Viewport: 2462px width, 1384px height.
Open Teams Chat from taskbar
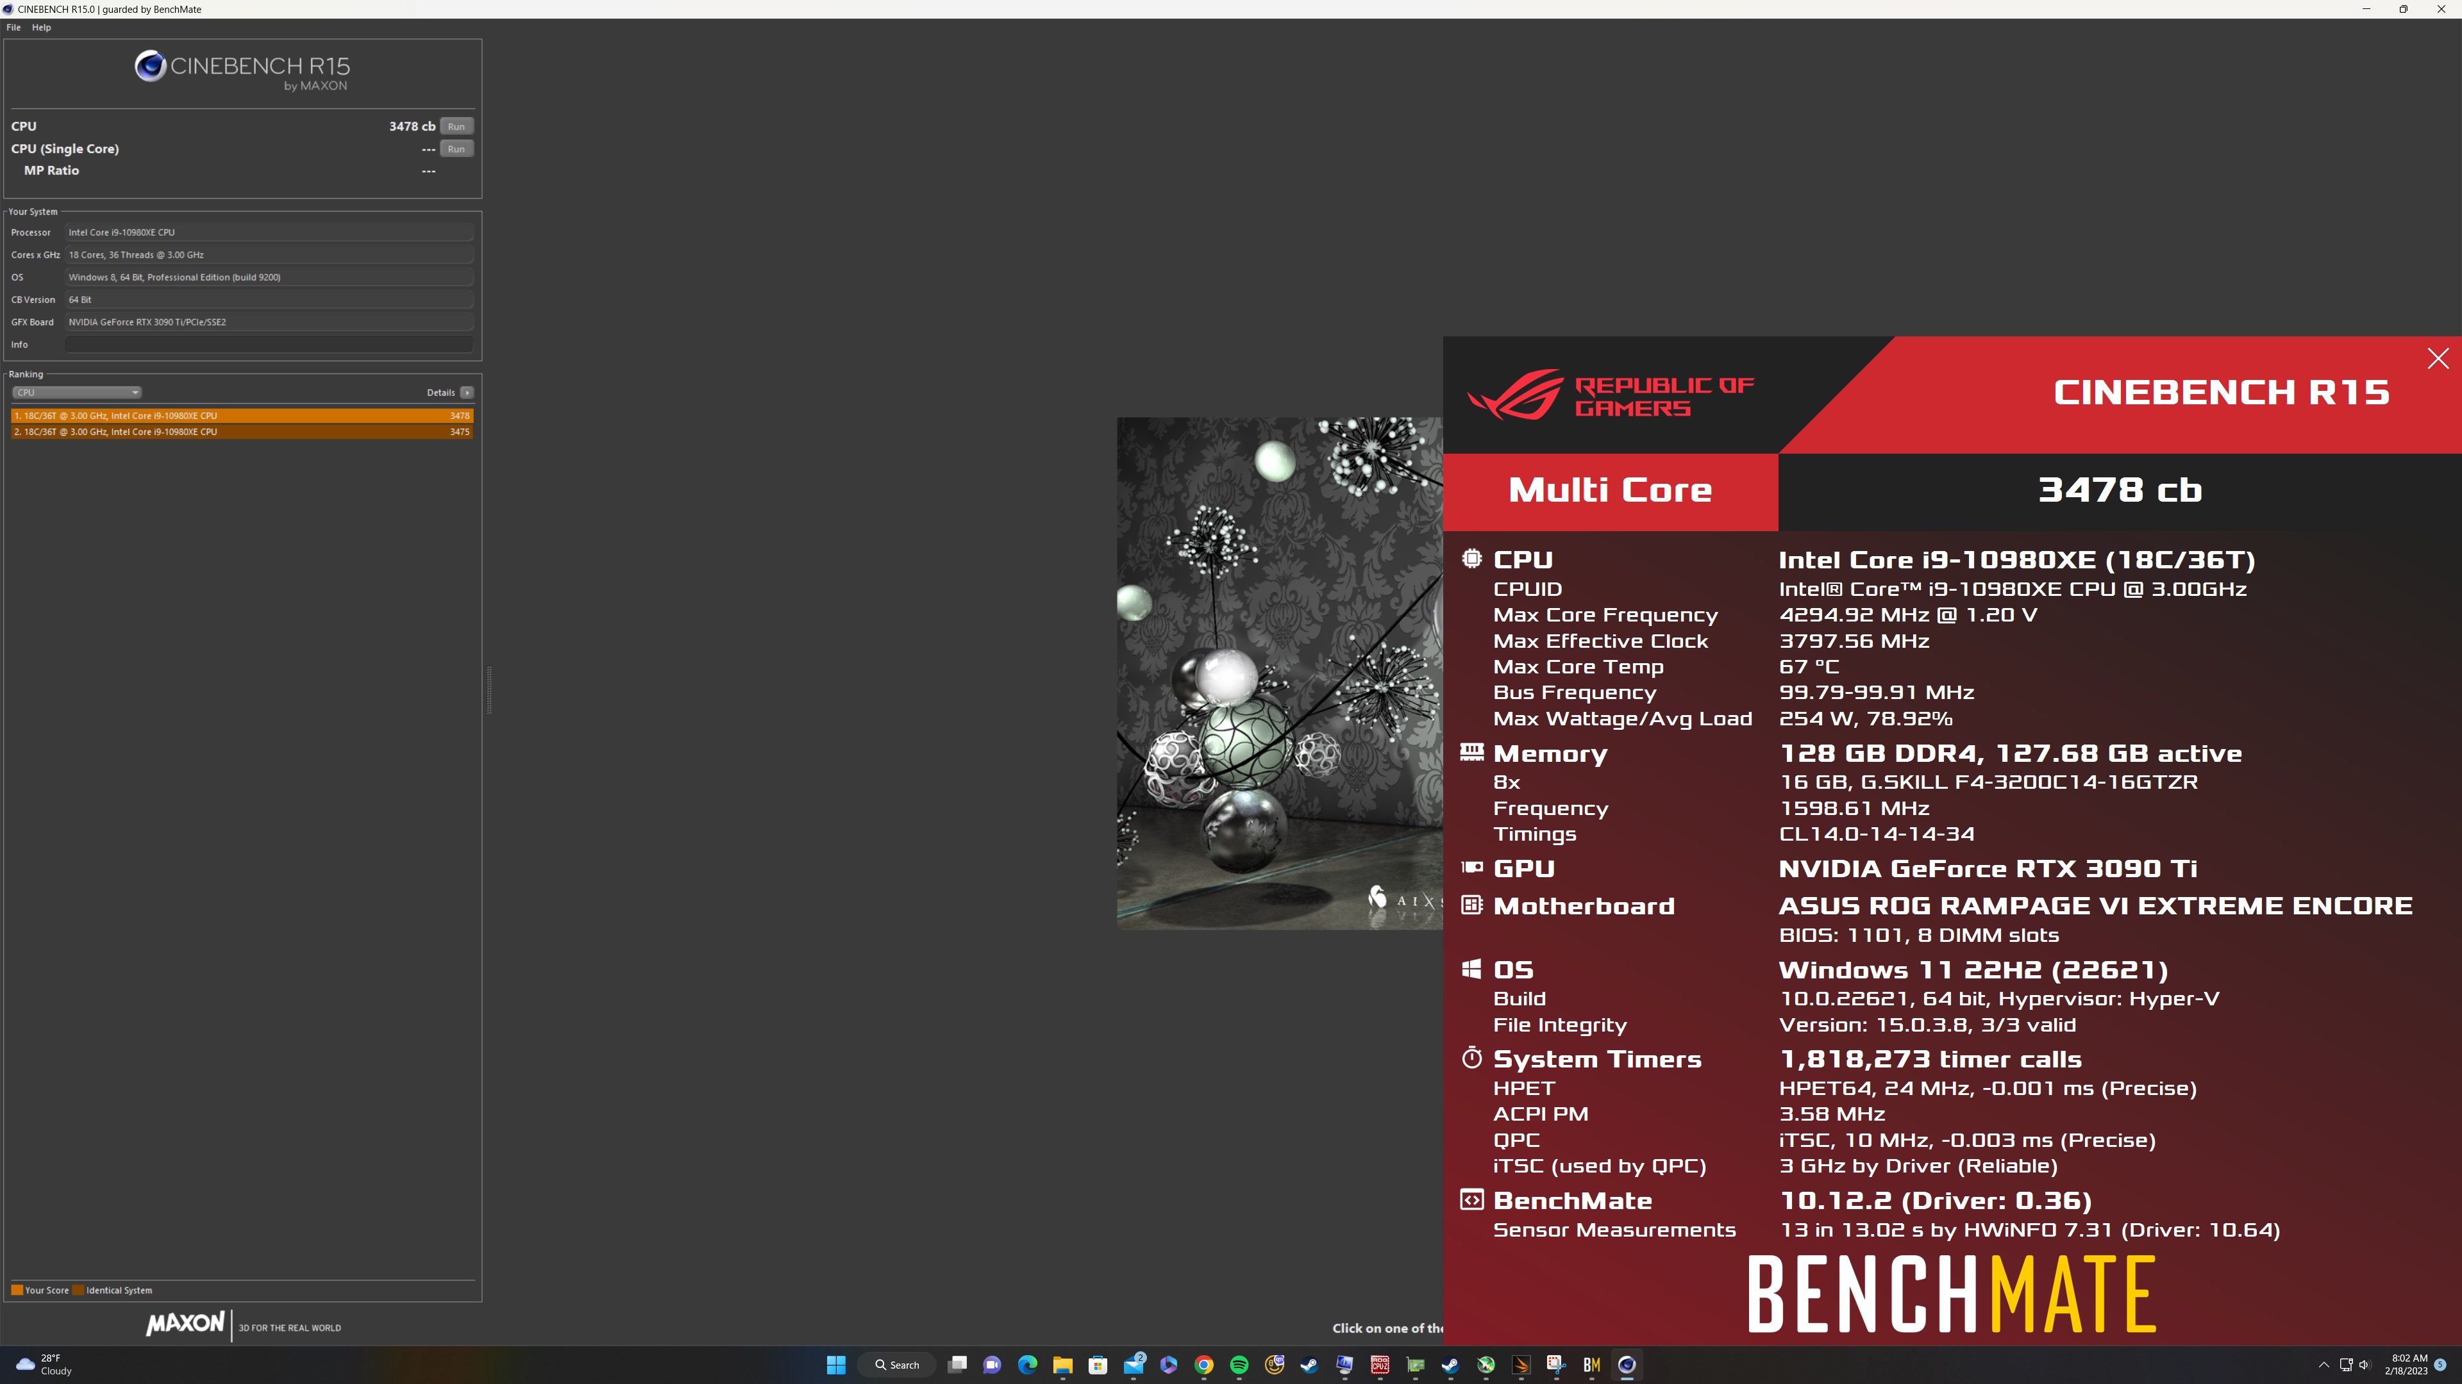pos(992,1364)
